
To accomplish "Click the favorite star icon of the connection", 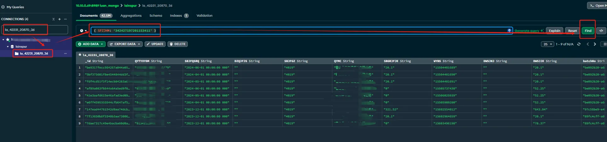I will [8, 40].
